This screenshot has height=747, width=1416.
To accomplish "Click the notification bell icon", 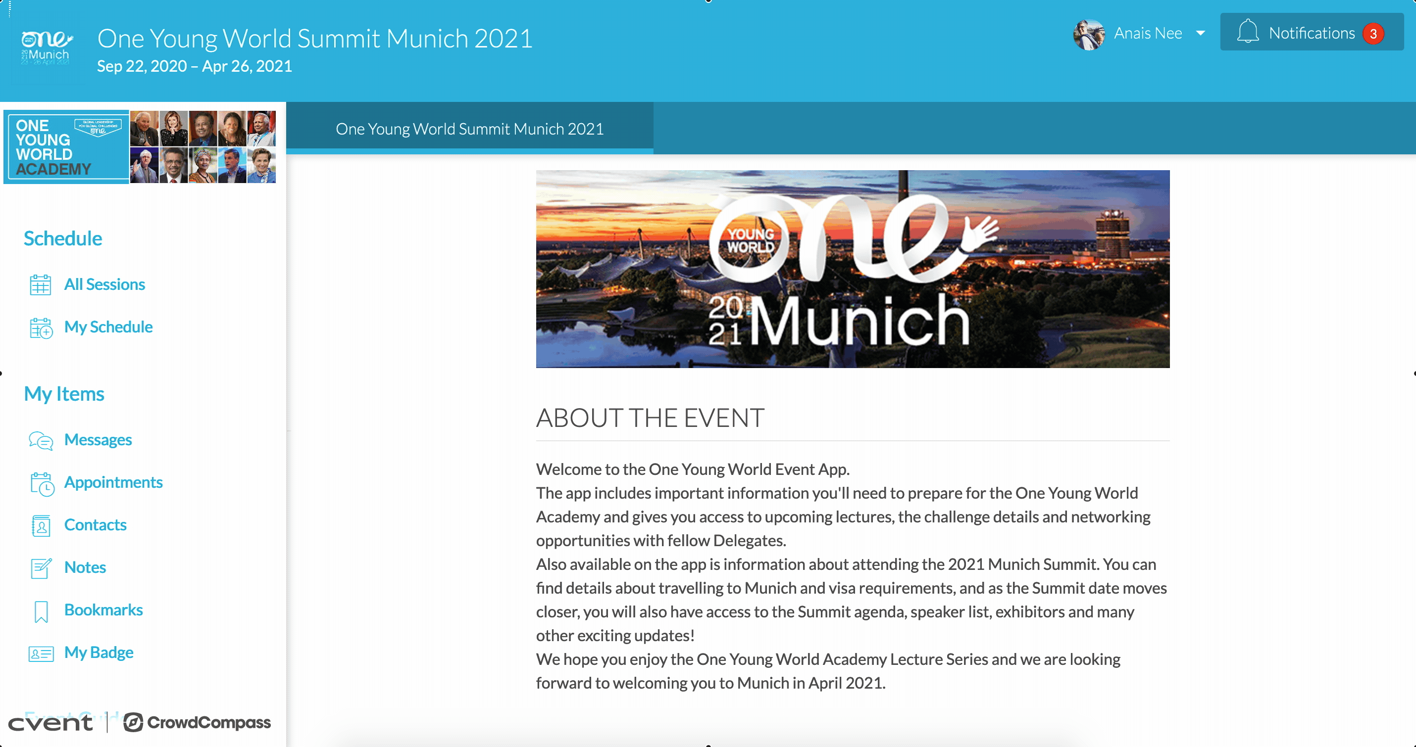I will 1247,32.
